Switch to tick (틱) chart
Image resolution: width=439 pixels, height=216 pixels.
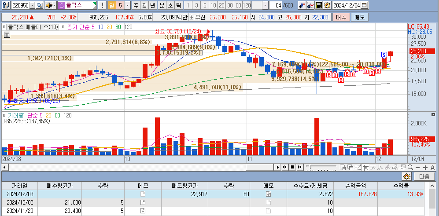pos(178,5)
